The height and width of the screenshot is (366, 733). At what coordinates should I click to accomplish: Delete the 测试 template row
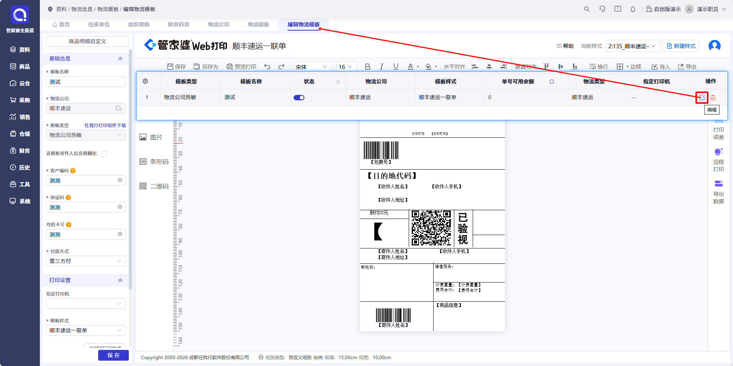click(x=713, y=98)
